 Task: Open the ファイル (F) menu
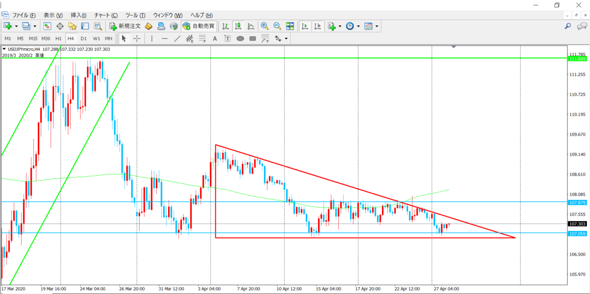24,15
